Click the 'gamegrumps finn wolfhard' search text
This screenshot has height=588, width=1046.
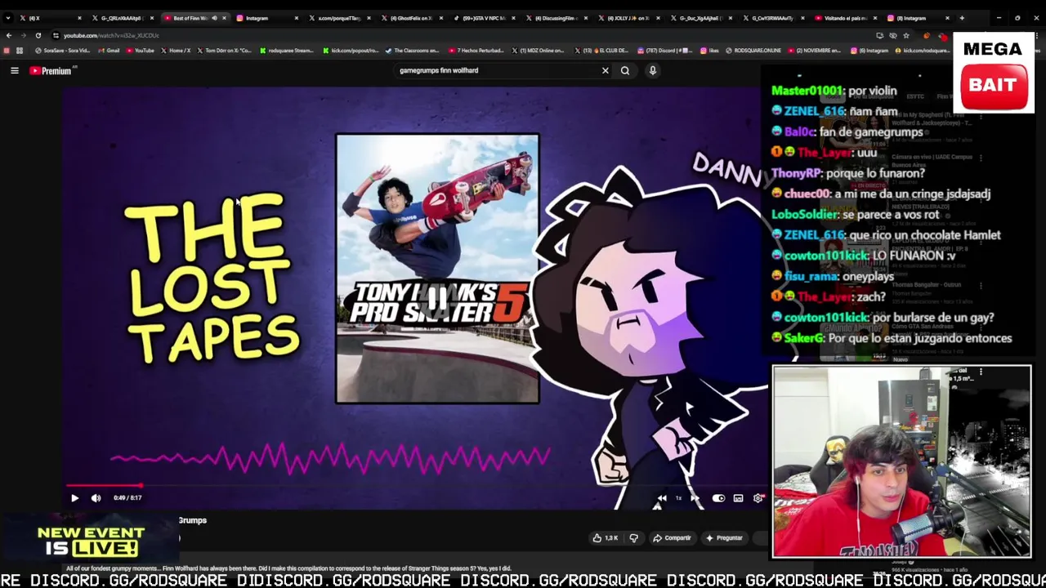[x=439, y=71]
